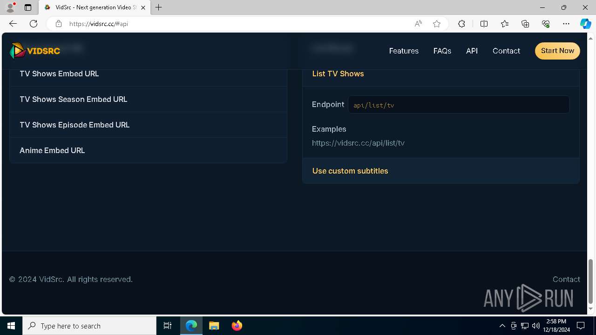The width and height of the screenshot is (596, 335).
Task: Click the page vertical scrollbar thumb
Action: click(x=591, y=281)
